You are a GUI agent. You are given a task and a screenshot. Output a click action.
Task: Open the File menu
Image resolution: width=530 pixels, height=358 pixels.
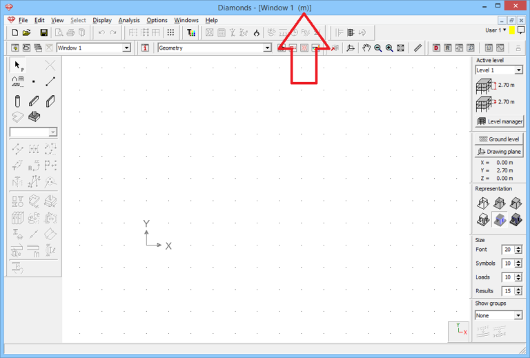point(23,20)
